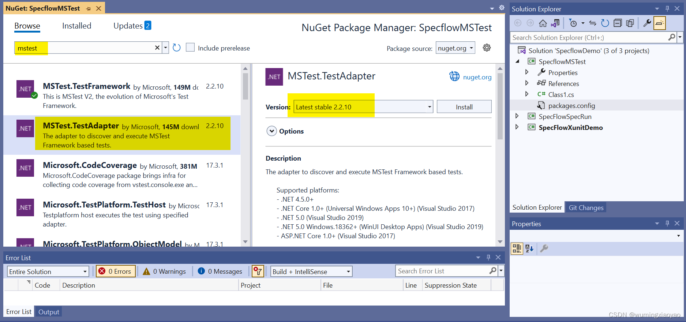Expand the Options section

(x=271, y=131)
